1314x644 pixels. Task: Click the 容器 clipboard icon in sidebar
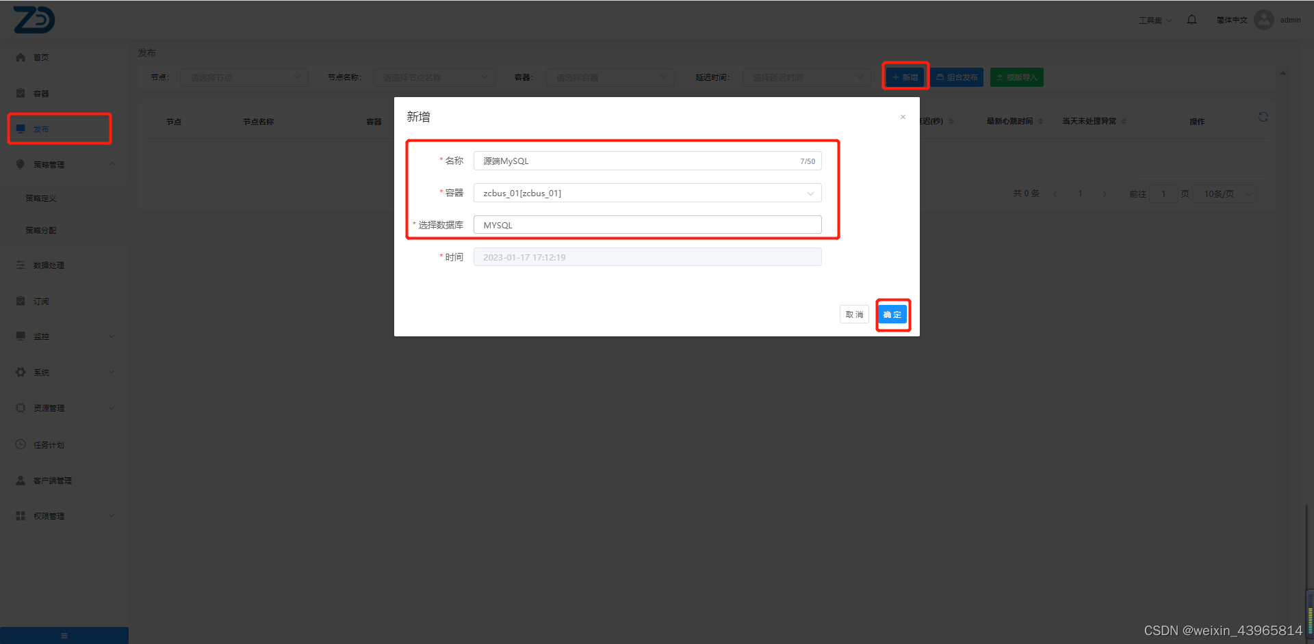21,93
